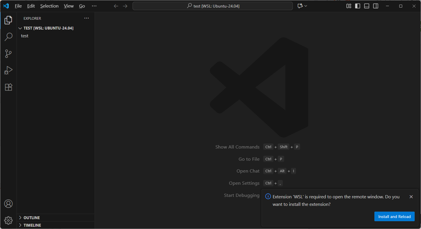Toggle the Secondary Side Bar layout icon
421x229 pixels.
[376, 6]
